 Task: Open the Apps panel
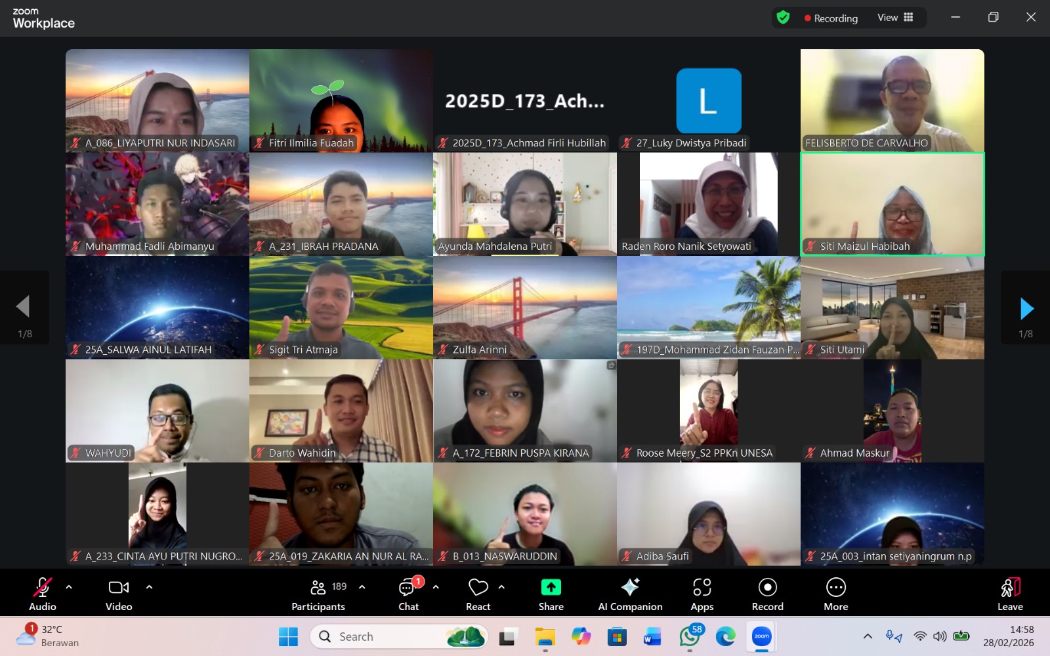pos(702,594)
